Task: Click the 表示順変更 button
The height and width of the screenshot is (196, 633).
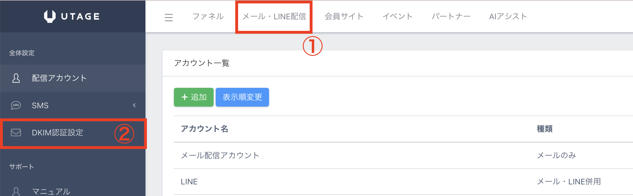Action: [242, 97]
